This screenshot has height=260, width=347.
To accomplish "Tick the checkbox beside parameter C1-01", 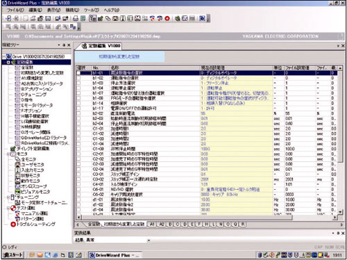I will point(78,129).
